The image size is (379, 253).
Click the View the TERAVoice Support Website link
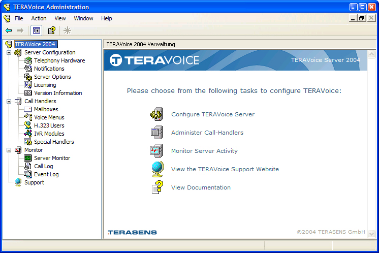point(225,169)
